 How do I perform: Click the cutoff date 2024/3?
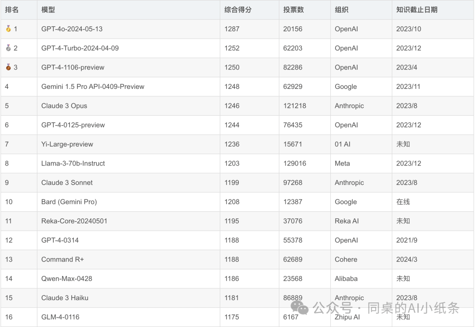click(x=406, y=259)
